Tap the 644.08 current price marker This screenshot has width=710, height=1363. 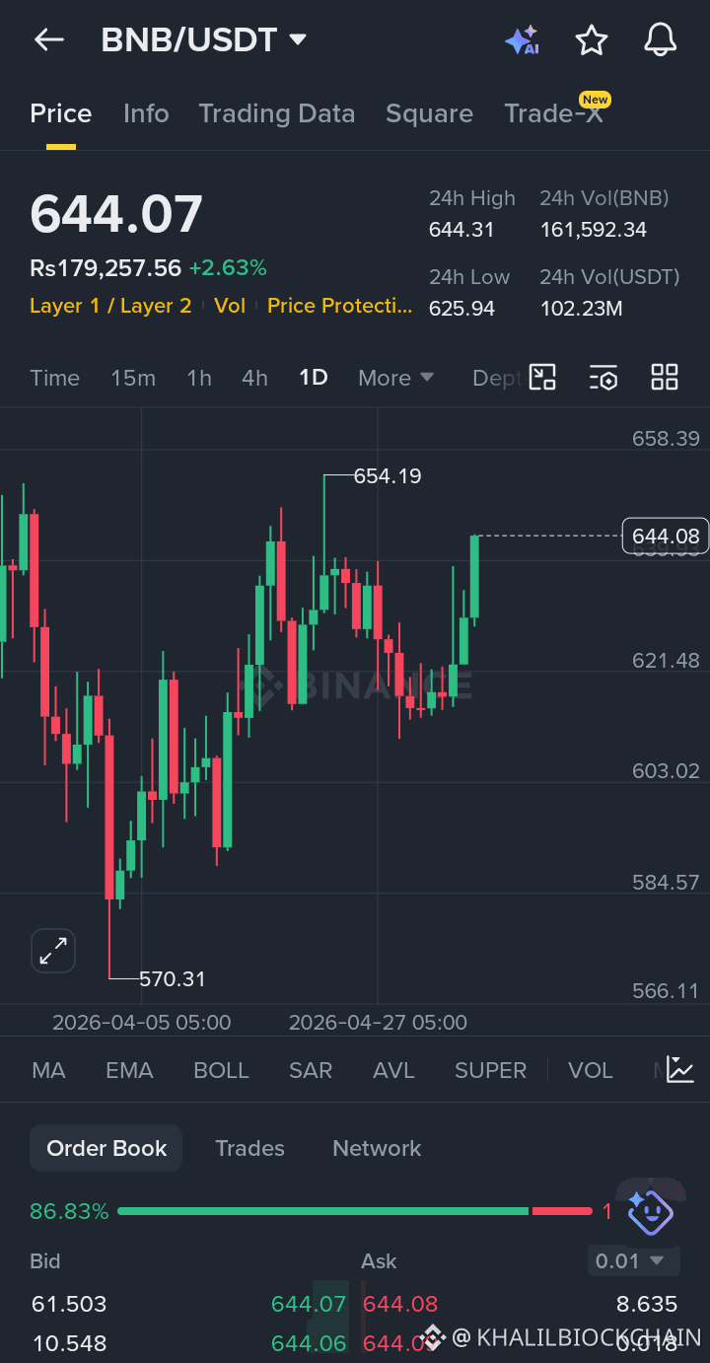pyautogui.click(x=666, y=537)
